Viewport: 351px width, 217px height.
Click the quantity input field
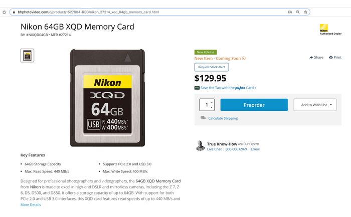[x=207, y=105]
